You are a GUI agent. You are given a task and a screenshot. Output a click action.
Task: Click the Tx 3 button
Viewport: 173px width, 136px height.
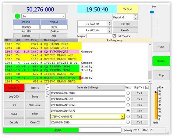140,105
